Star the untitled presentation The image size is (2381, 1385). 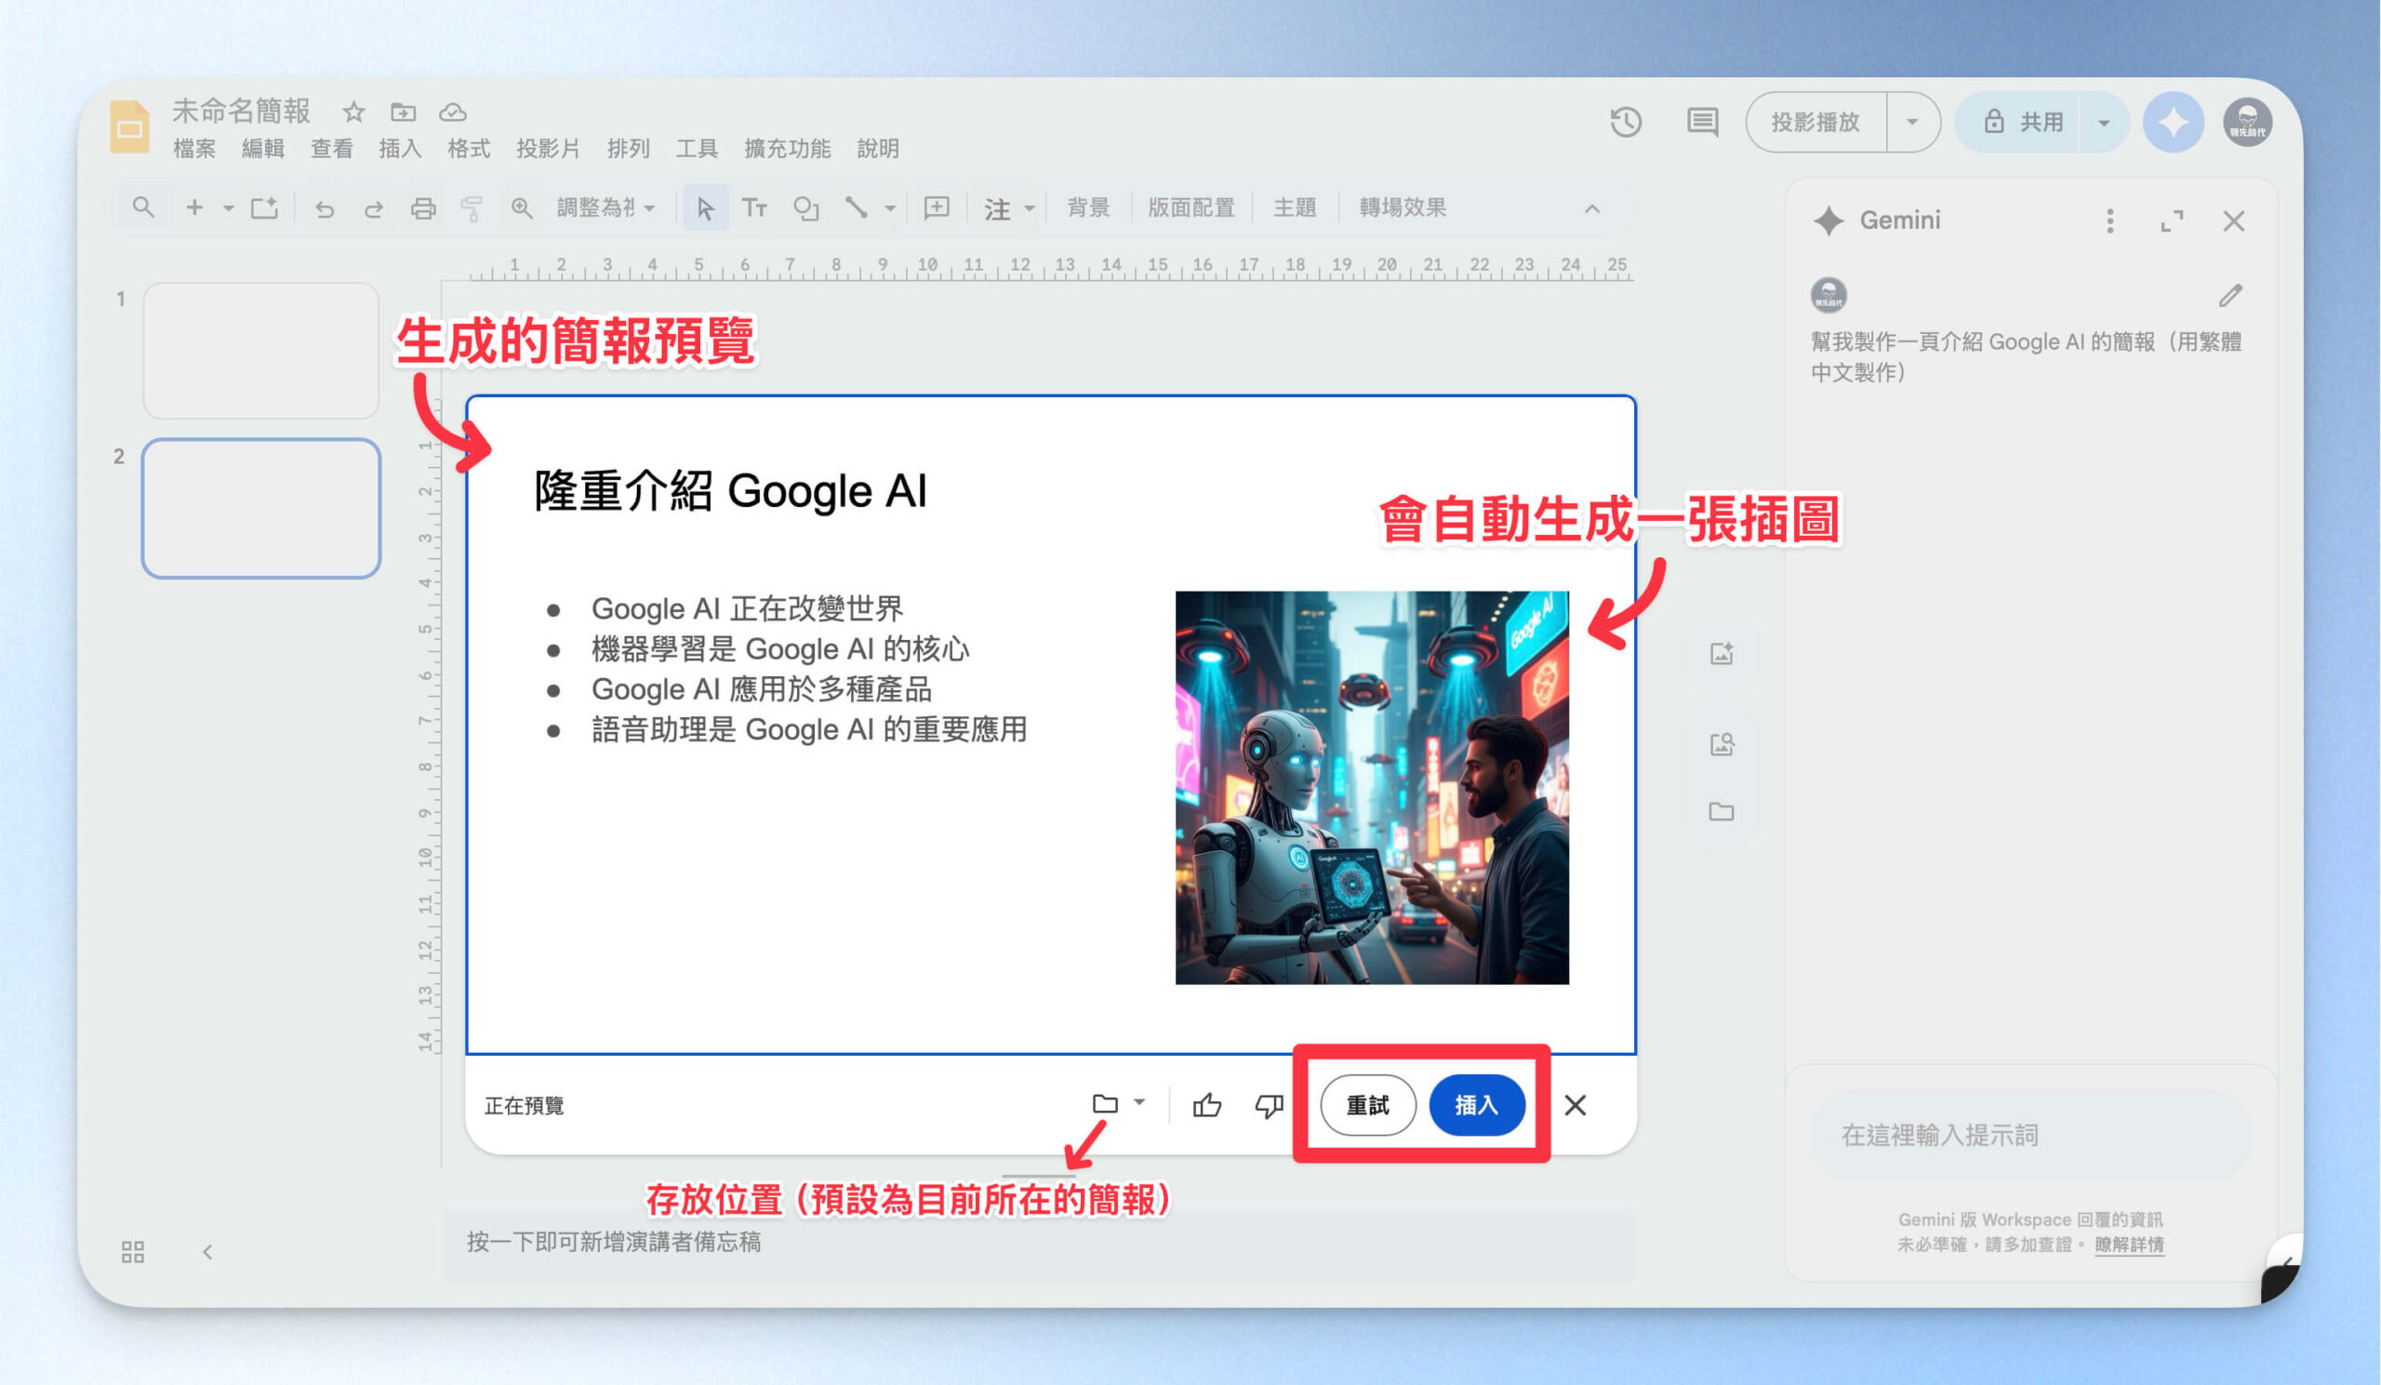[x=353, y=113]
